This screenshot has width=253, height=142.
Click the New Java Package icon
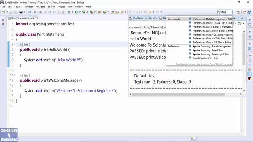coord(100,12)
